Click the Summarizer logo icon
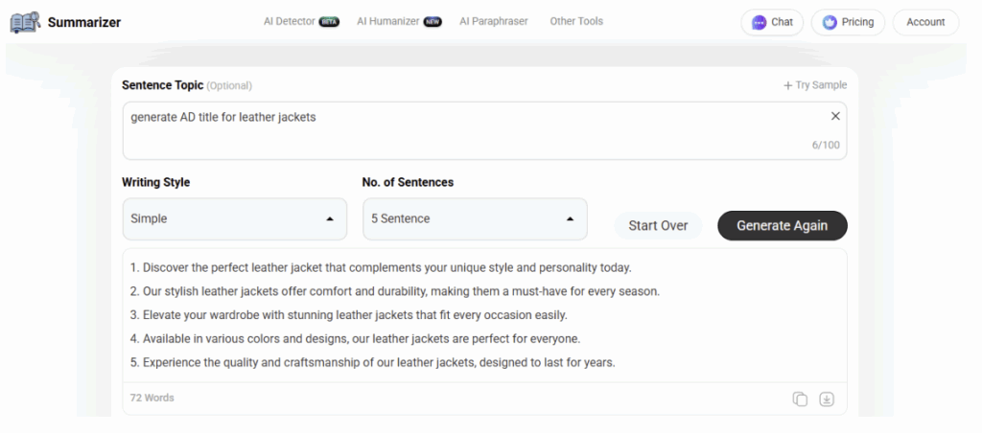This screenshot has width=982, height=433. click(x=25, y=21)
